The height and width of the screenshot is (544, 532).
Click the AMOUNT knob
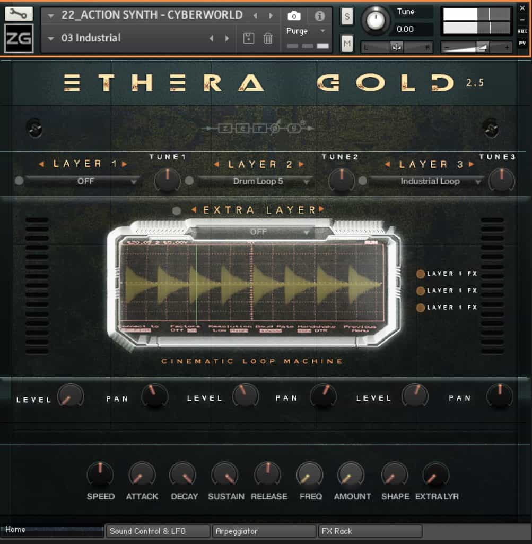tap(351, 474)
